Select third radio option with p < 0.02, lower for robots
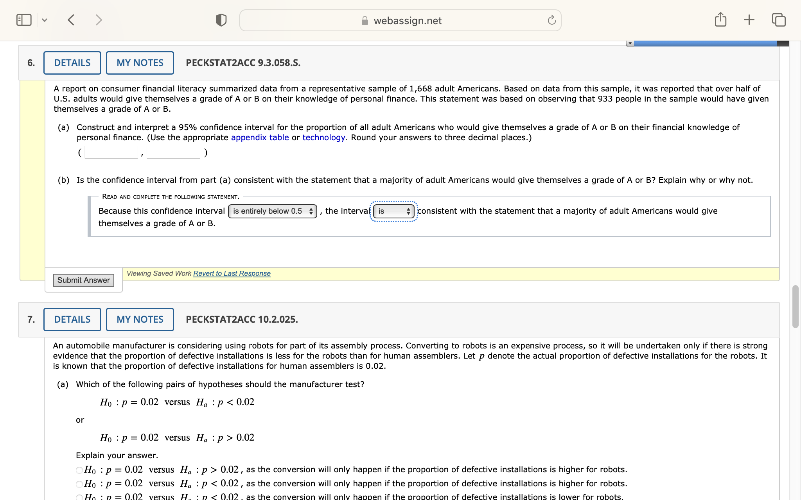The width and height of the screenshot is (801, 500). point(79,497)
